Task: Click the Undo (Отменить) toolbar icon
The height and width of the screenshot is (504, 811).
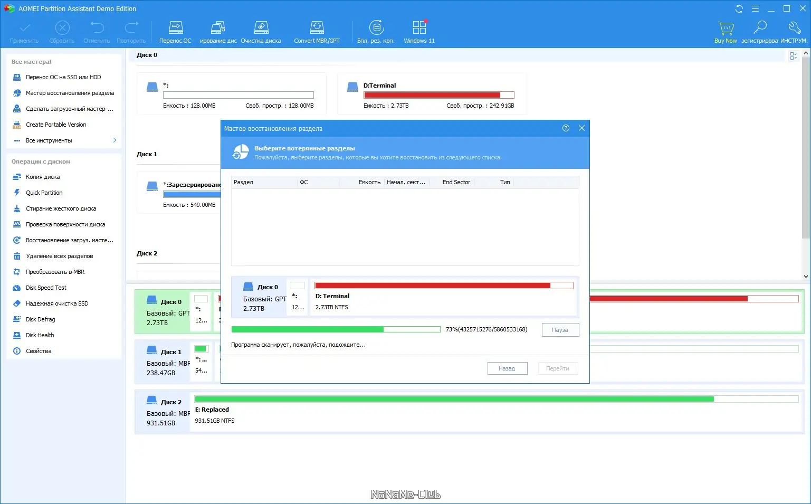Action: tap(97, 32)
